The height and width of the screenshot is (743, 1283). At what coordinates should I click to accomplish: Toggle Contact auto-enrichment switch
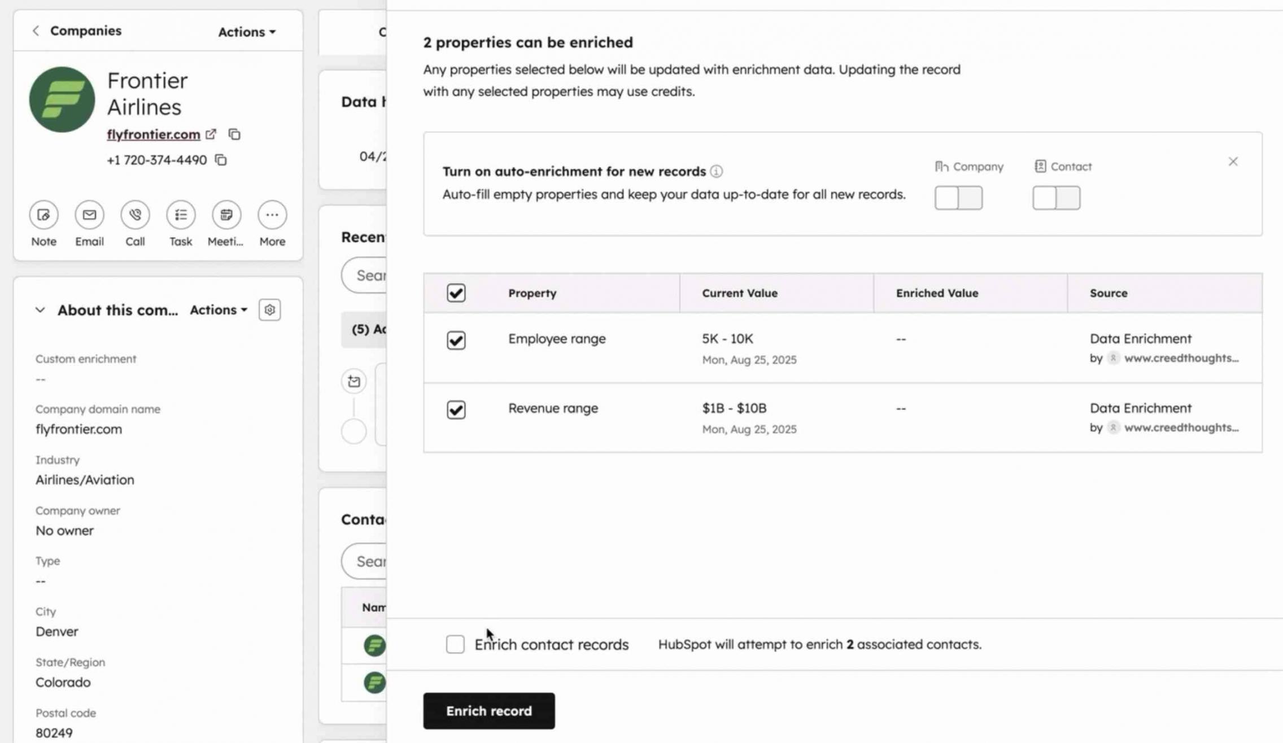[1056, 198]
